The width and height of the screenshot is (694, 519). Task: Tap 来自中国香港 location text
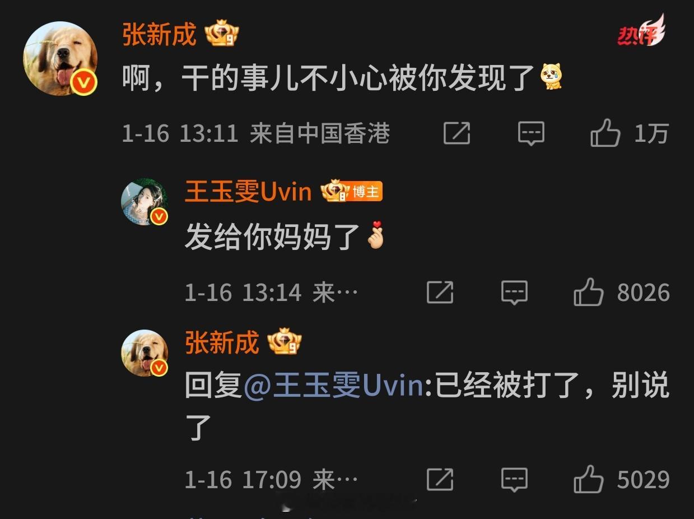319,134
